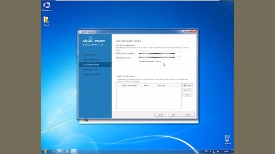Open the Action Center tray icon
Screen dimensions: 275x154
pyautogui.click(x=214, y=151)
